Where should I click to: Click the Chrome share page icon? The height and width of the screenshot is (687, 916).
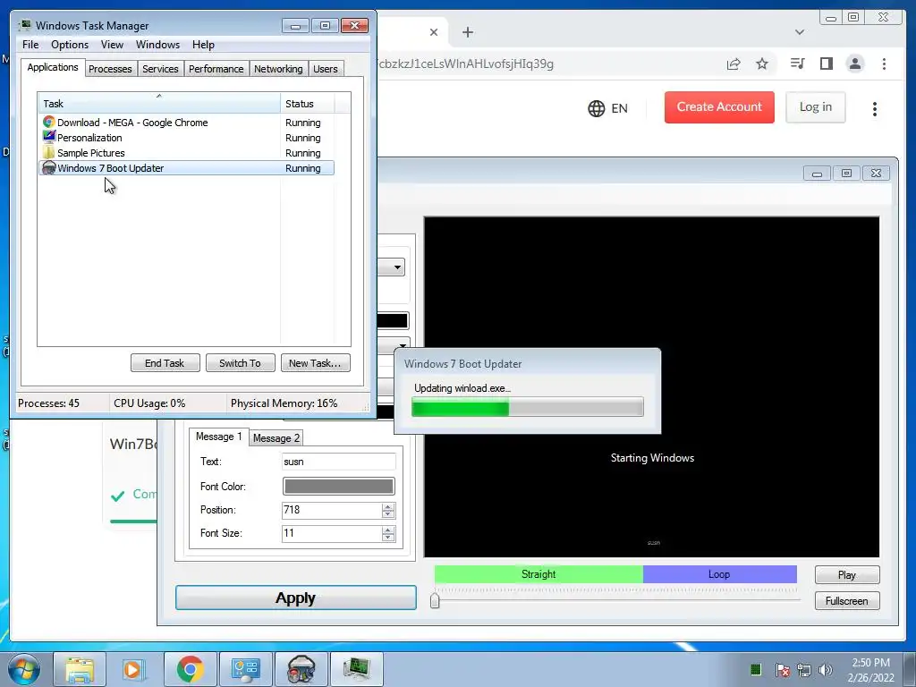[734, 64]
